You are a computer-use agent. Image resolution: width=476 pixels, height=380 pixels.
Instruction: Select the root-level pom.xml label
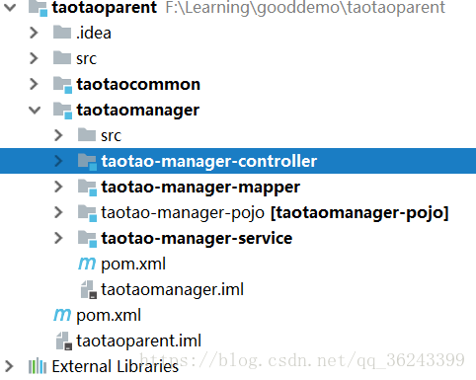pyautogui.click(x=109, y=316)
